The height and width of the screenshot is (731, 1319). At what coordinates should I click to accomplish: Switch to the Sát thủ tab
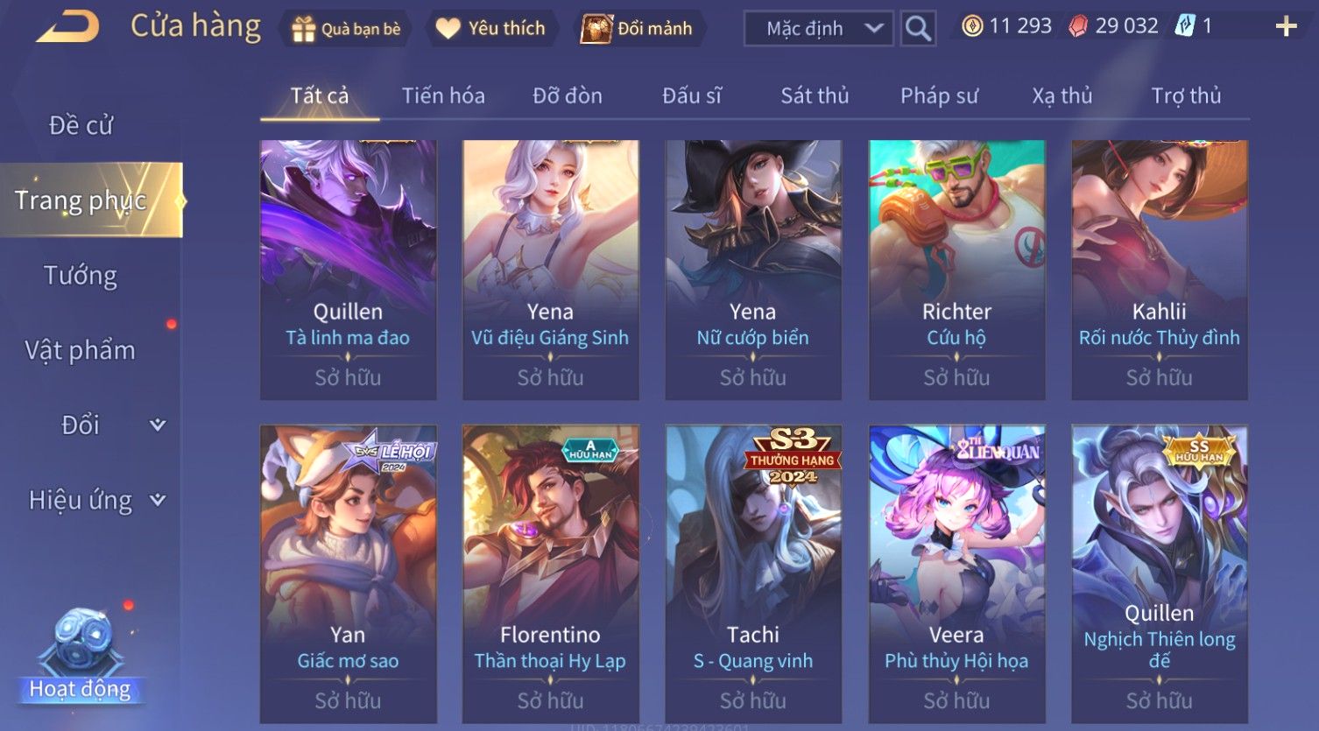815,95
